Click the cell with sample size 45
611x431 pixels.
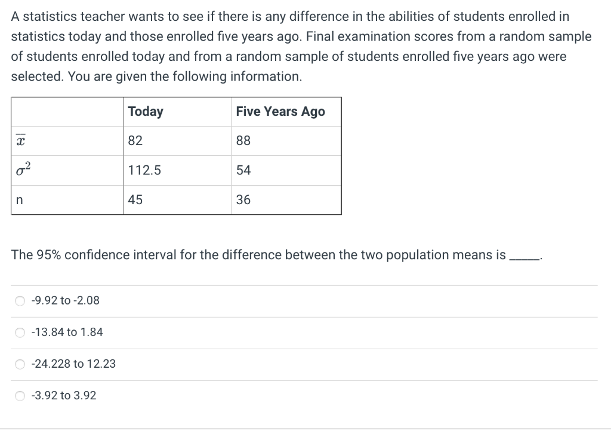177,200
